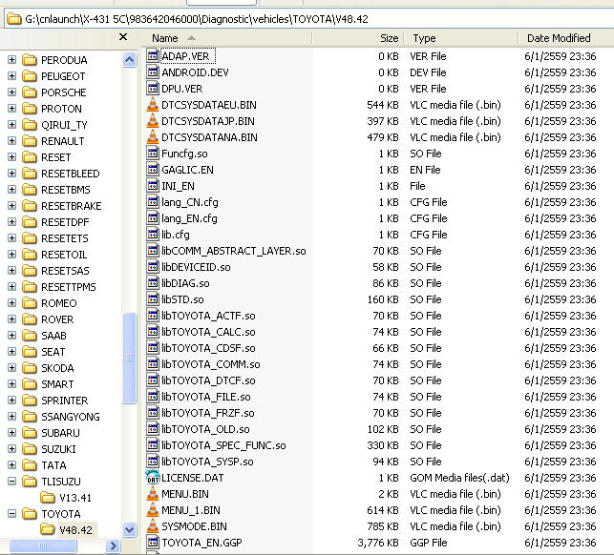Sort files by the Name column header
614x555 pixels.
point(226,38)
